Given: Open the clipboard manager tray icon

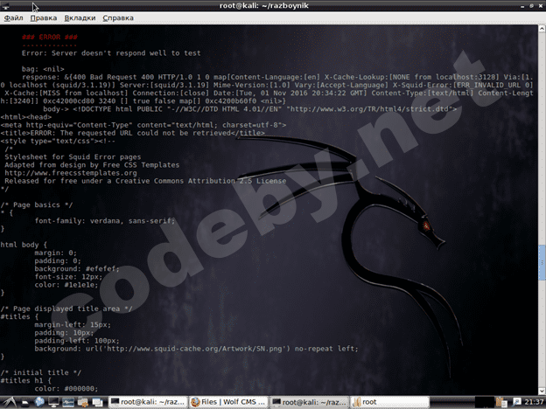Looking at the screenshot, I should (501, 402).
